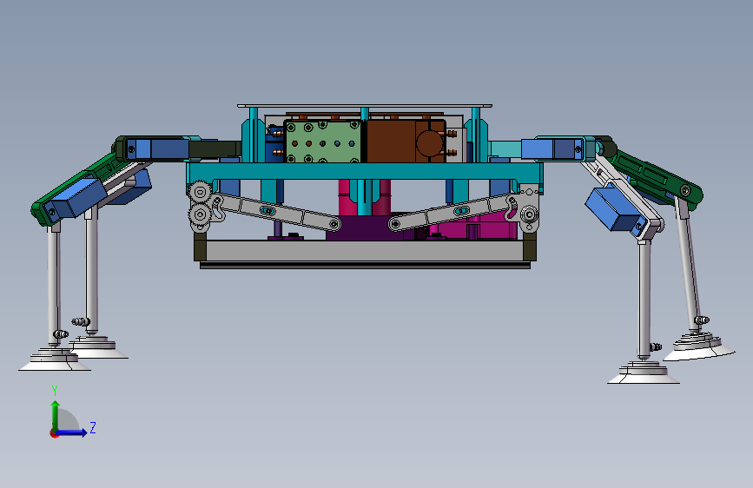
Task: Select the long gray bottom beam
Action: pos(365,251)
